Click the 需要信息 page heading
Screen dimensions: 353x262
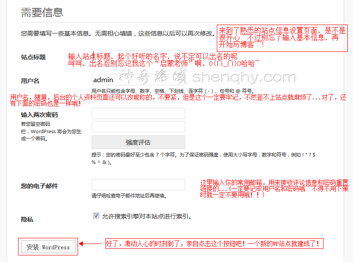pyautogui.click(x=41, y=13)
